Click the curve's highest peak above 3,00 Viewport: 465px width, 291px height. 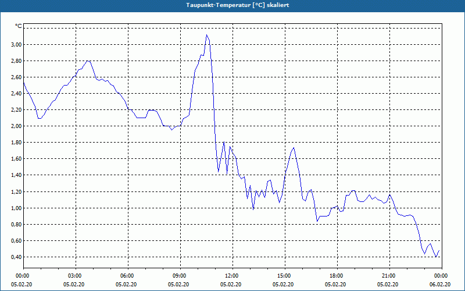pyautogui.click(x=207, y=35)
